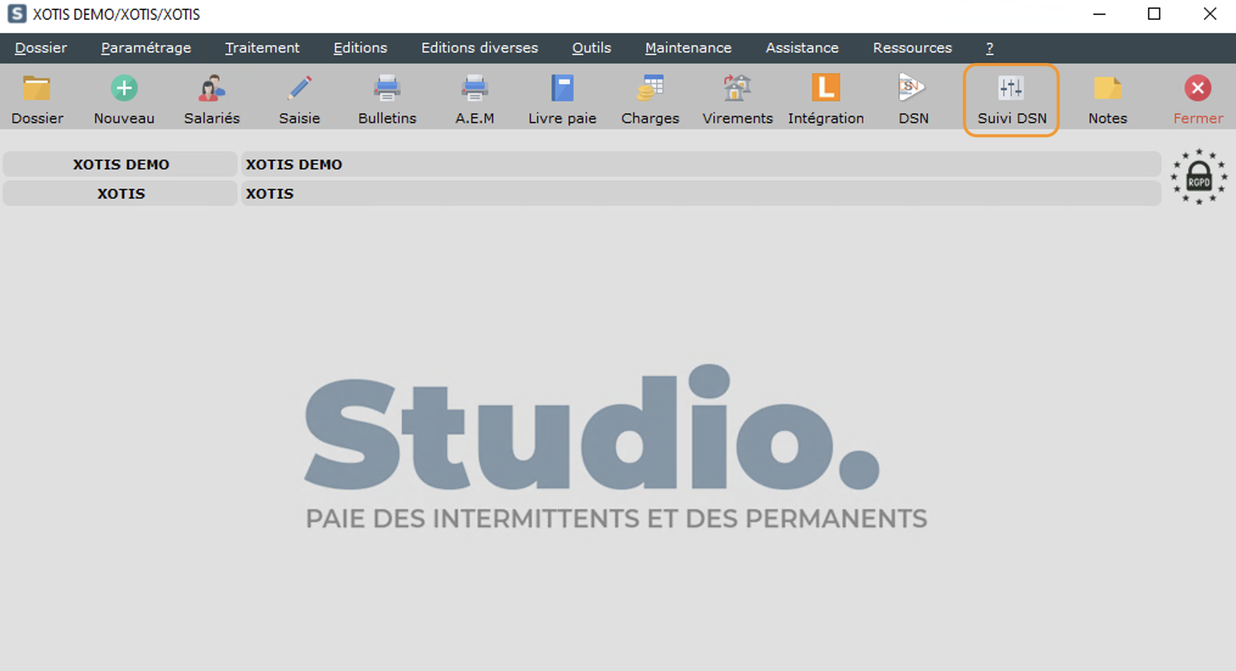Open the Traitement menu
Image resolution: width=1236 pixels, height=671 pixels.
[x=262, y=48]
